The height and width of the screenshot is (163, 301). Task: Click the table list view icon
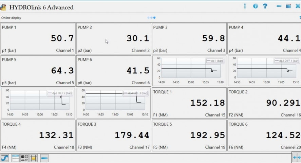pyautogui.click(x=15, y=158)
